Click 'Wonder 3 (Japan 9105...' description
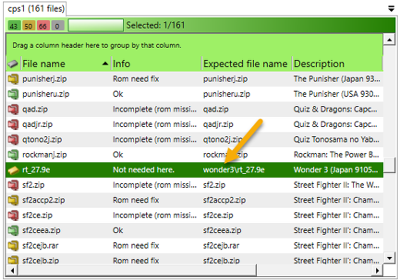 [x=336, y=170]
